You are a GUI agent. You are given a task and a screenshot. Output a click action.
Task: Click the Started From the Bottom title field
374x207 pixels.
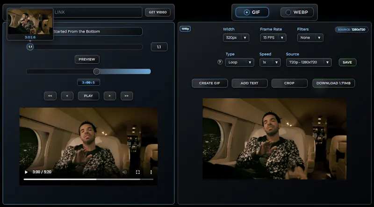pos(98,31)
